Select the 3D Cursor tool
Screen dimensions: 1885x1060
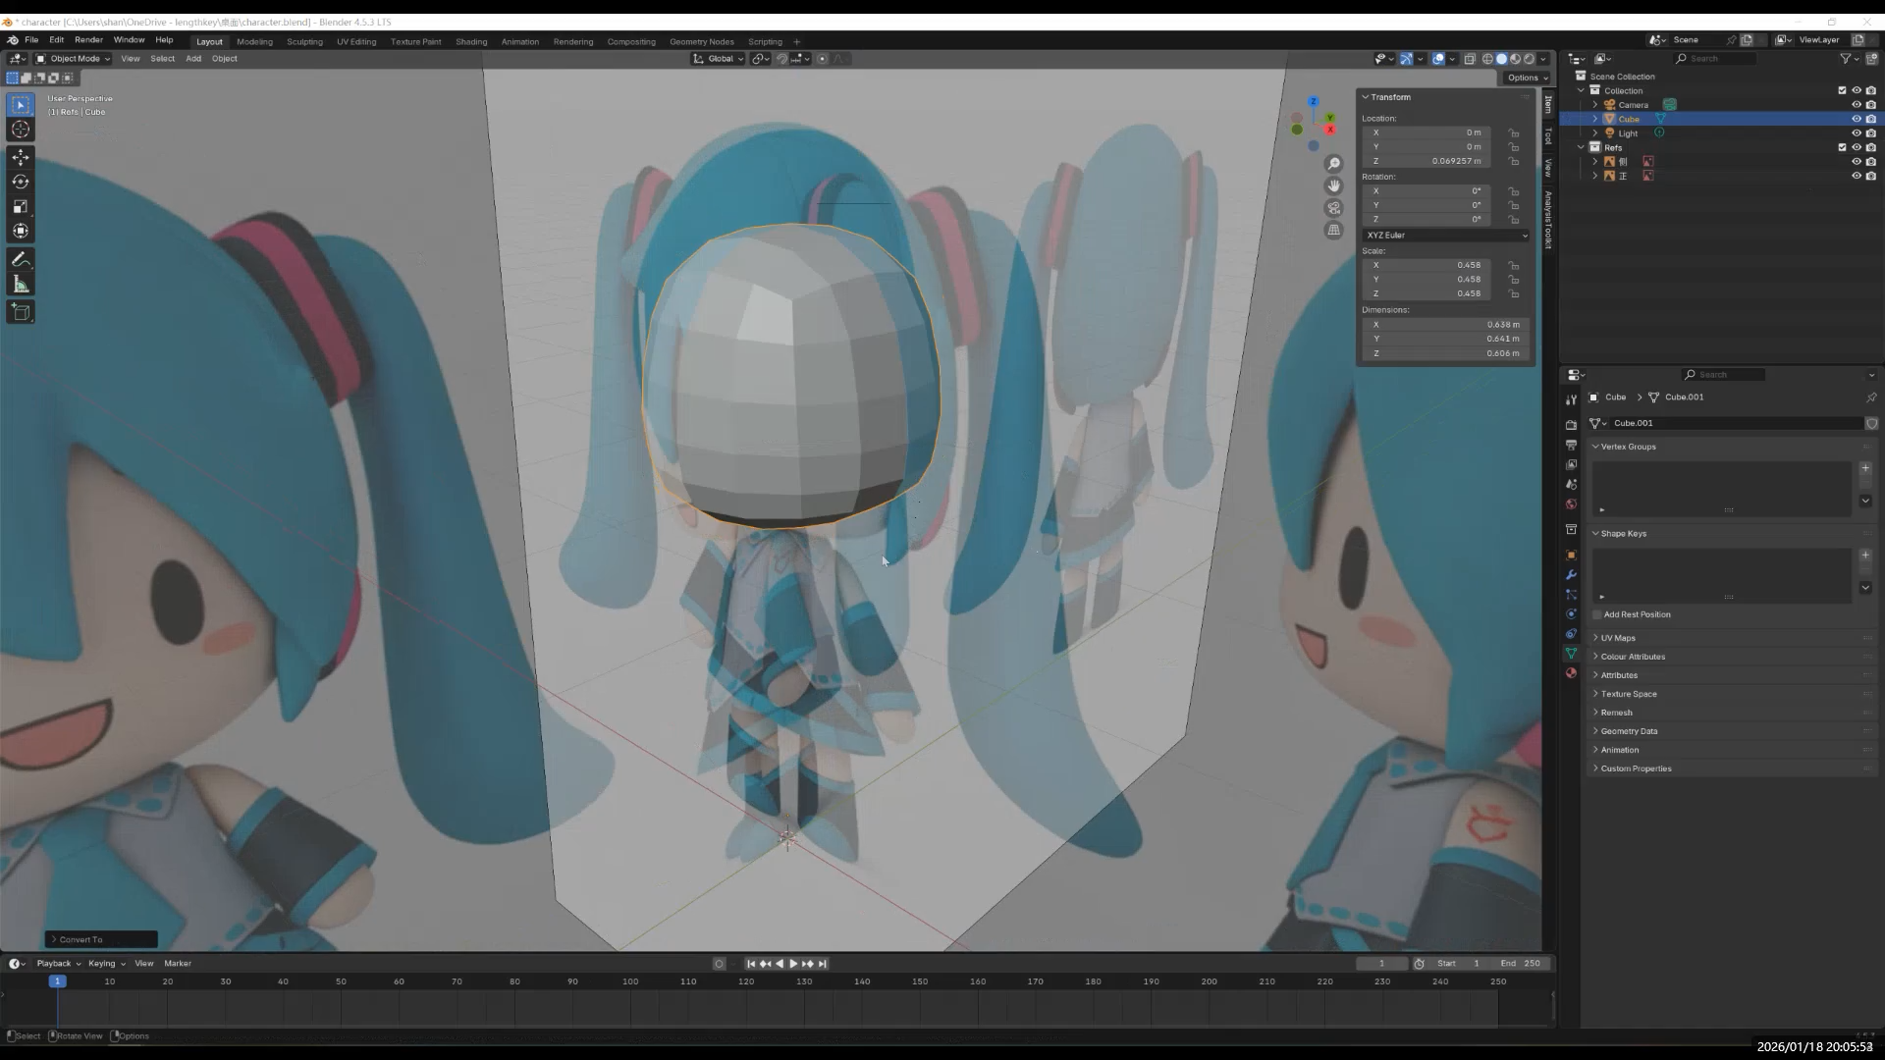(x=21, y=130)
